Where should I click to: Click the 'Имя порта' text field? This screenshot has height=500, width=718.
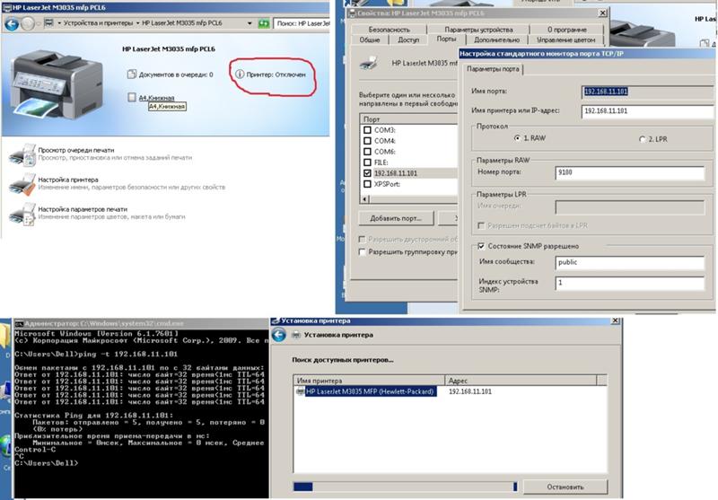[x=647, y=92]
